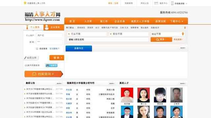Click more button next to 最新公告
Screen dimensions: 211x118
pos(59,83)
